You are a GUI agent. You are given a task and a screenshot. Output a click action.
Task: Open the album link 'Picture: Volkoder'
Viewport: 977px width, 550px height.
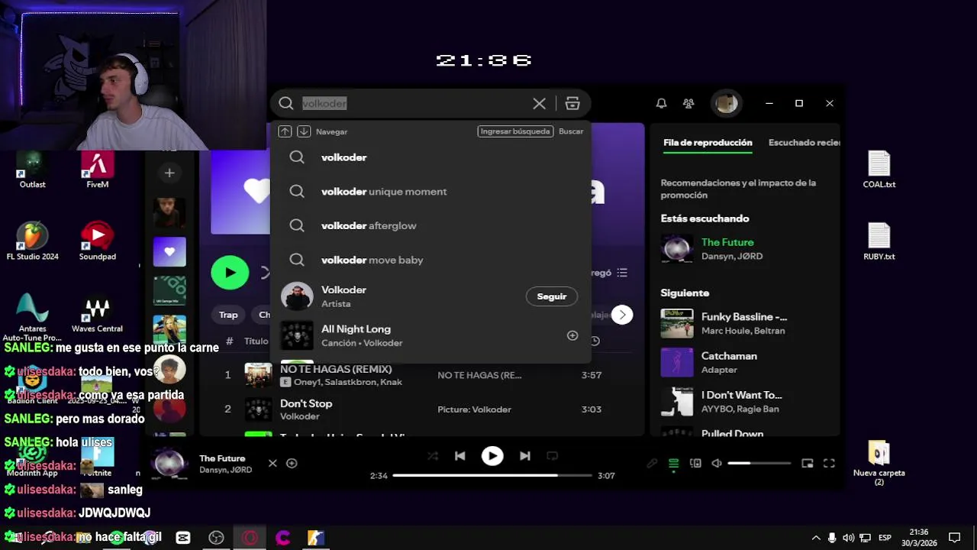tap(474, 409)
